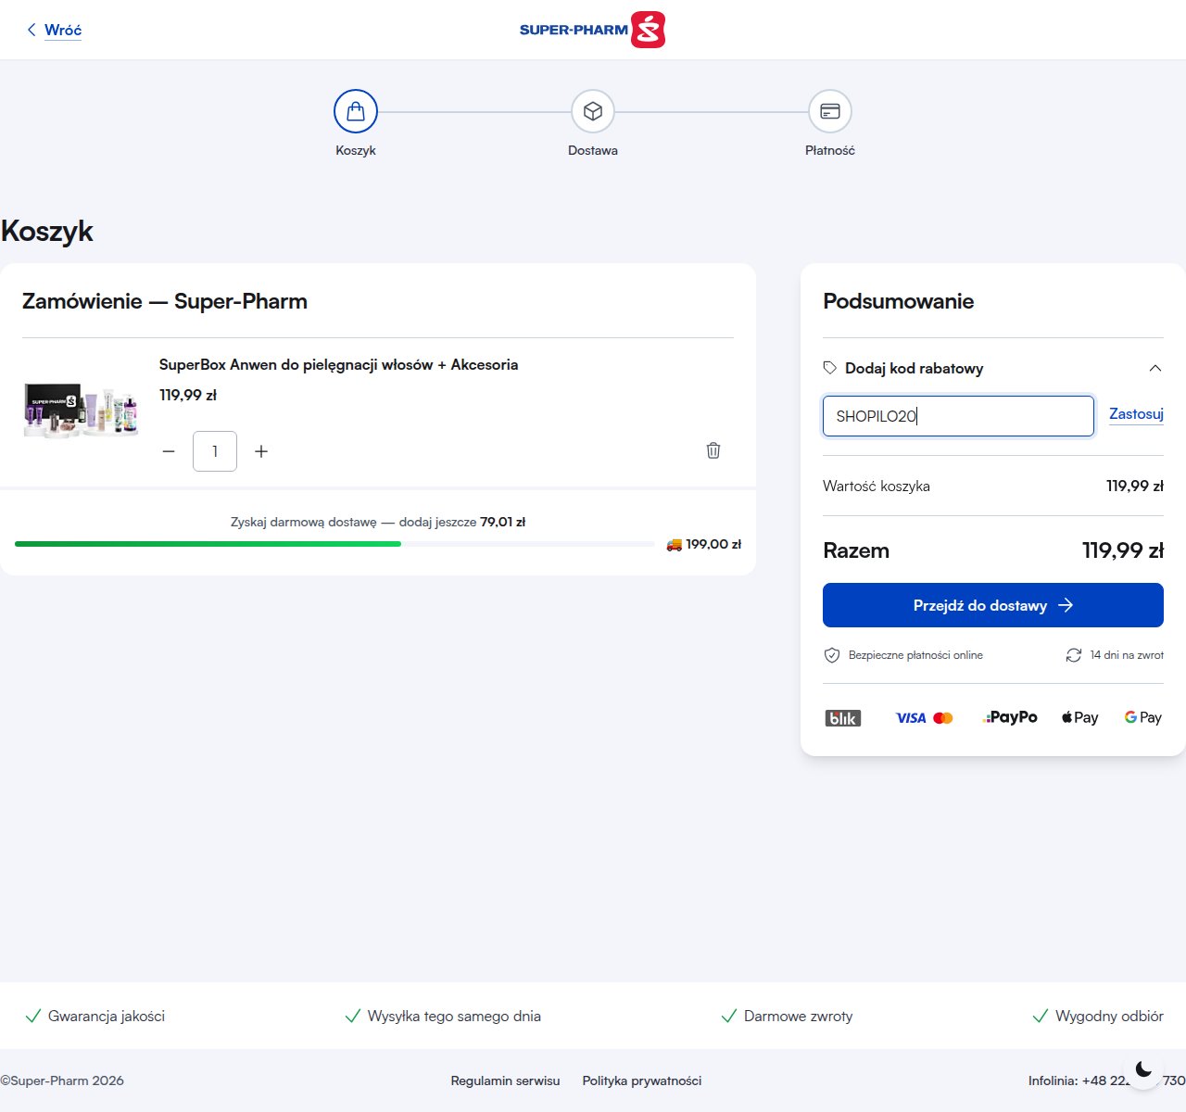Screen dimensions: 1186x1112
Task: Click Bezpieczne płatności online text
Action: [x=915, y=655]
